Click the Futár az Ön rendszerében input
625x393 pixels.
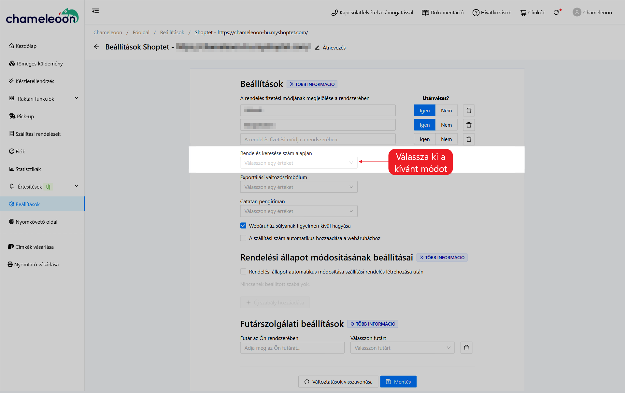point(292,348)
